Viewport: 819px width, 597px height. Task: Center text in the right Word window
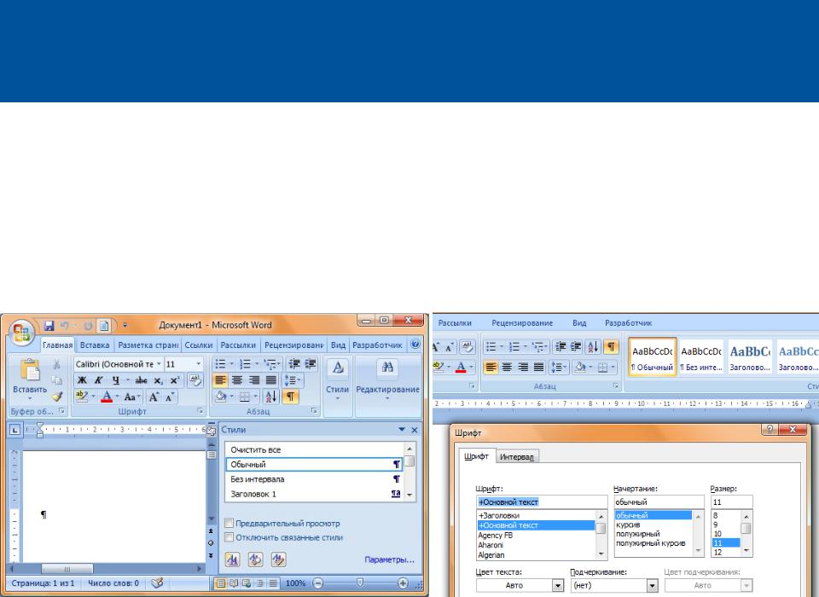click(x=507, y=368)
